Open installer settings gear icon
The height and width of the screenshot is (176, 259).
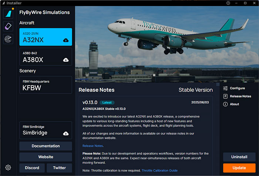[x=8, y=167]
